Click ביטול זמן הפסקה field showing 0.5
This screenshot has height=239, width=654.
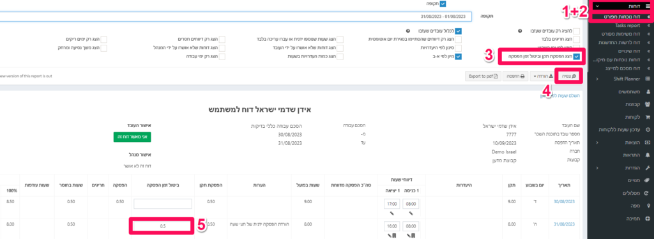click(x=163, y=226)
